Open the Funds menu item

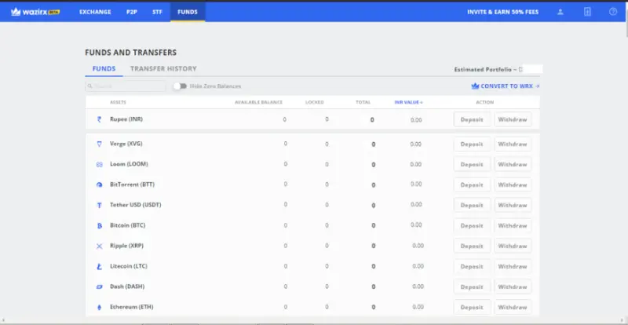coord(188,12)
